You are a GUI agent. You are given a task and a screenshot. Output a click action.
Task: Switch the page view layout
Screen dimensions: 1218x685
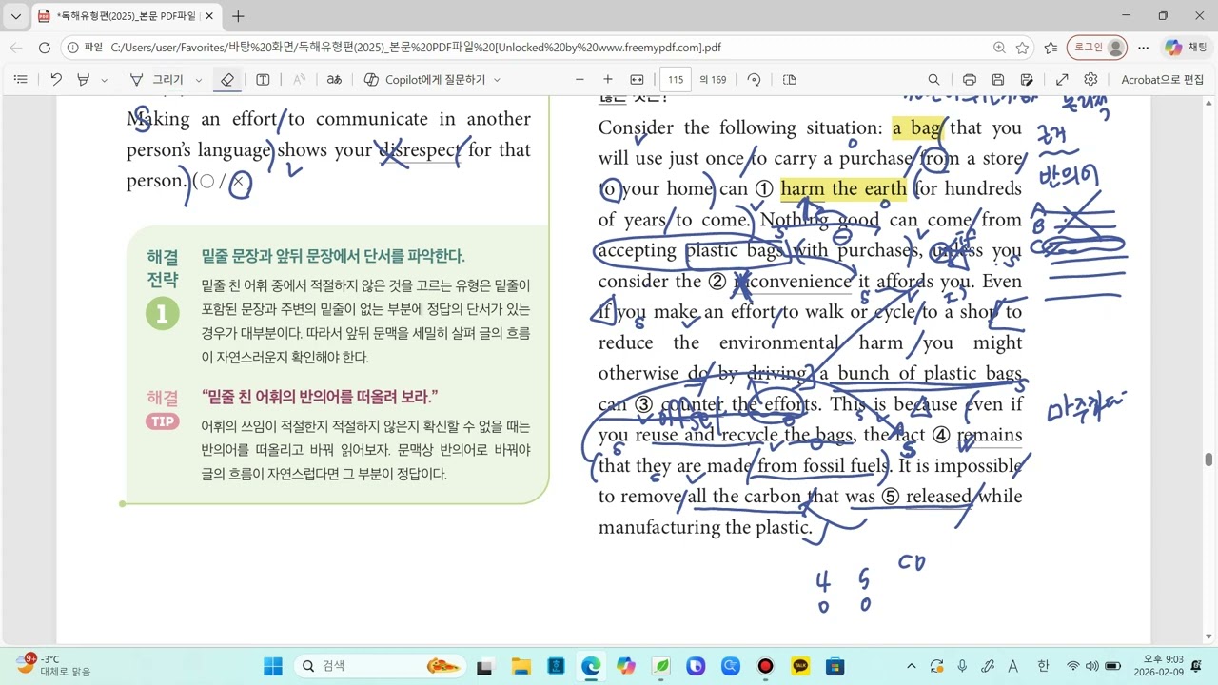click(x=789, y=80)
